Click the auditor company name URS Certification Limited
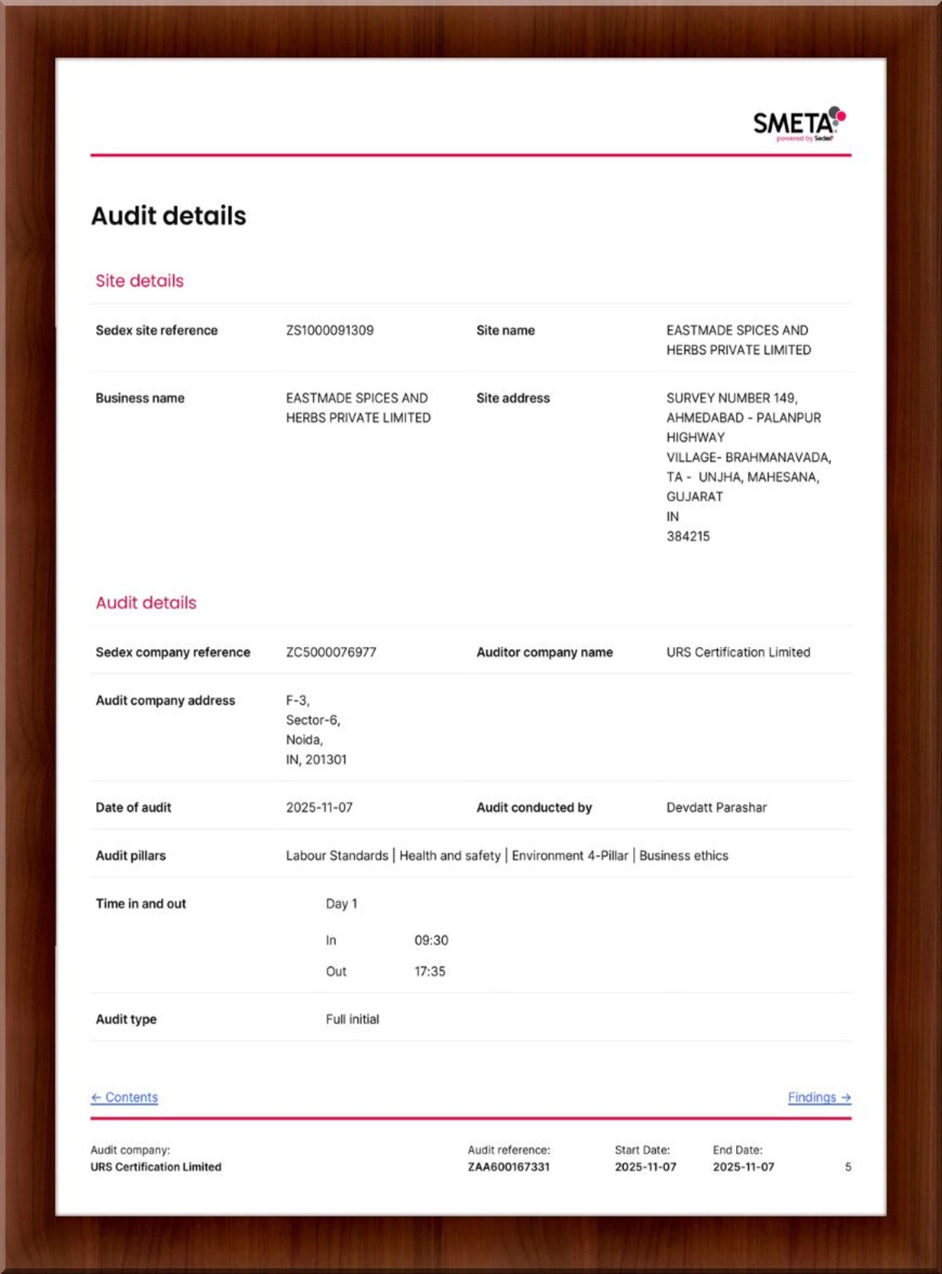 pyautogui.click(x=738, y=652)
